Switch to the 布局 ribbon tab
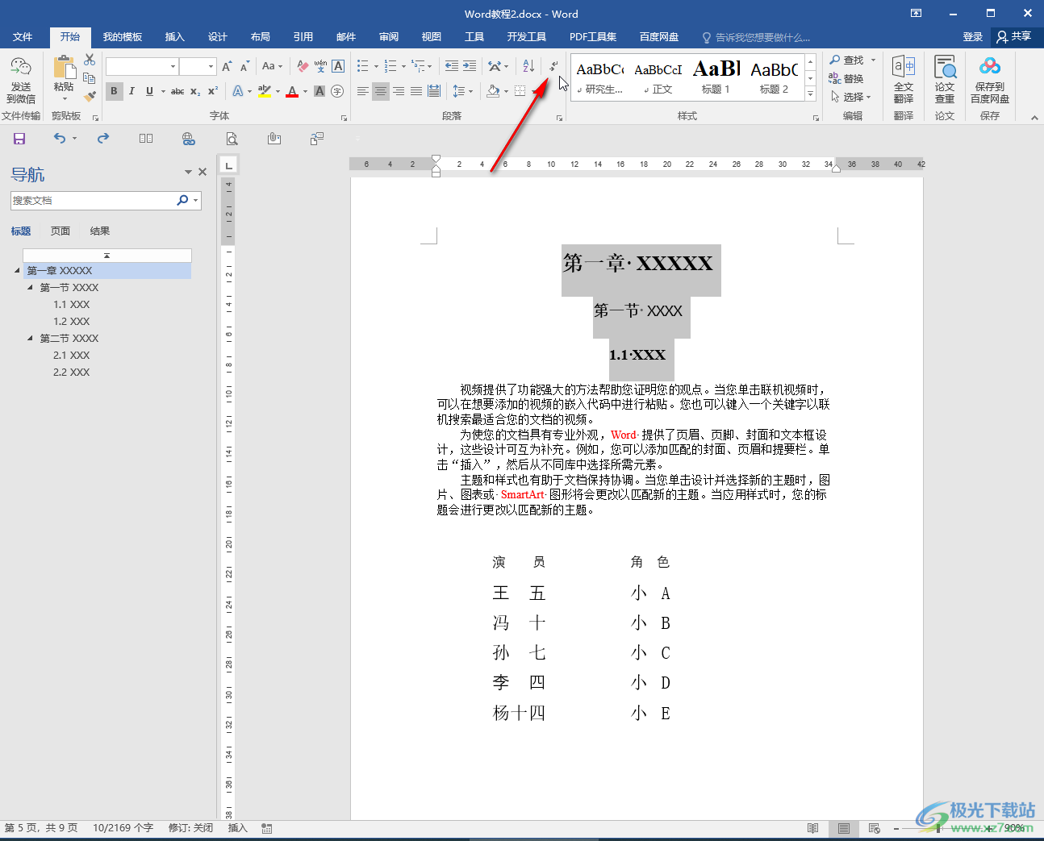This screenshot has width=1044, height=841. [260, 37]
